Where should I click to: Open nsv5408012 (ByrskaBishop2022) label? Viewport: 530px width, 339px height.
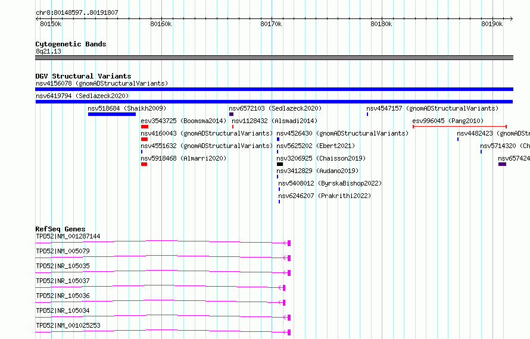click(x=330, y=183)
